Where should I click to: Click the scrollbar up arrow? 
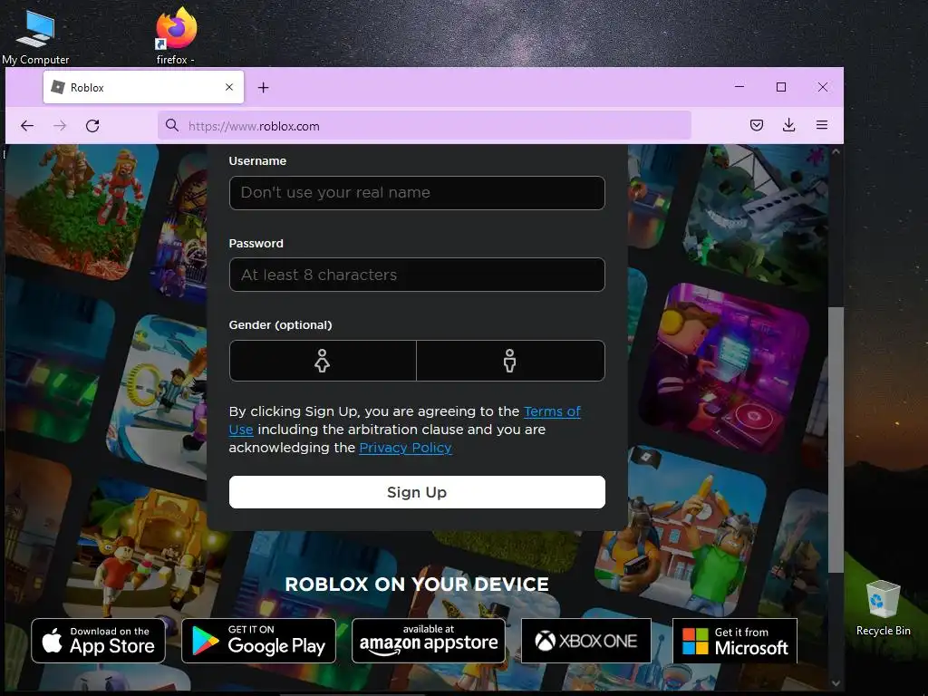(x=836, y=152)
